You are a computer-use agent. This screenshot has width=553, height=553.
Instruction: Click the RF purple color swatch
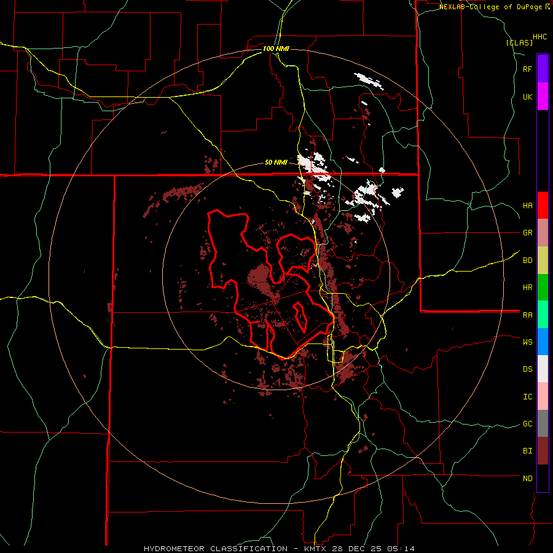[x=543, y=68]
